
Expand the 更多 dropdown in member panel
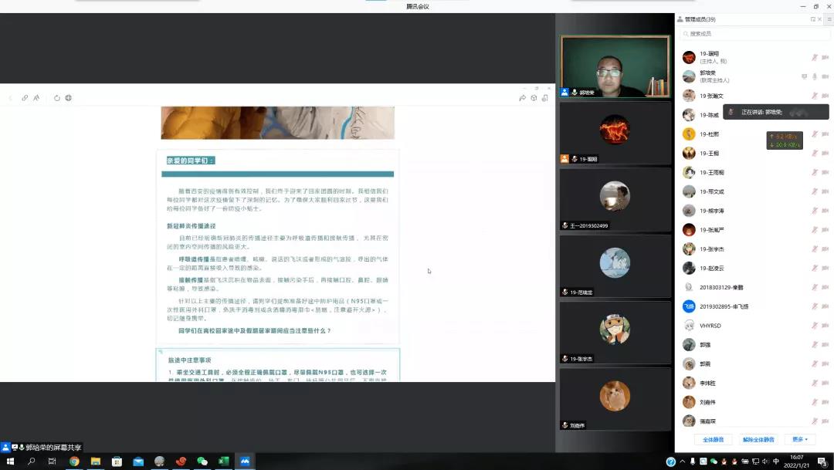[x=799, y=439]
